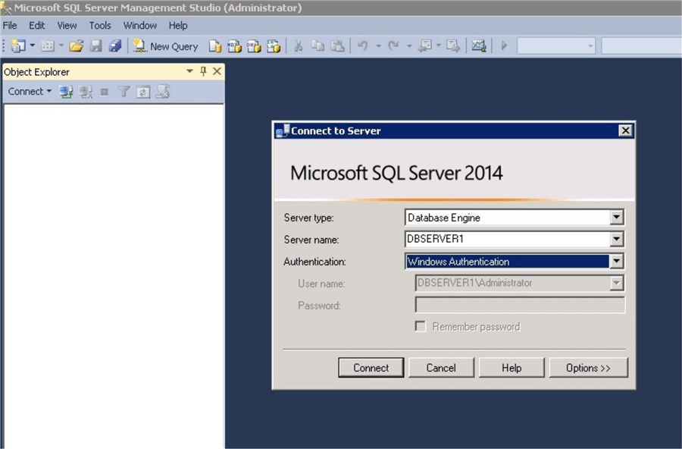Open Object Explorer window position dropdown arrow
Image resolution: width=682 pixels, height=449 pixels.
point(189,71)
